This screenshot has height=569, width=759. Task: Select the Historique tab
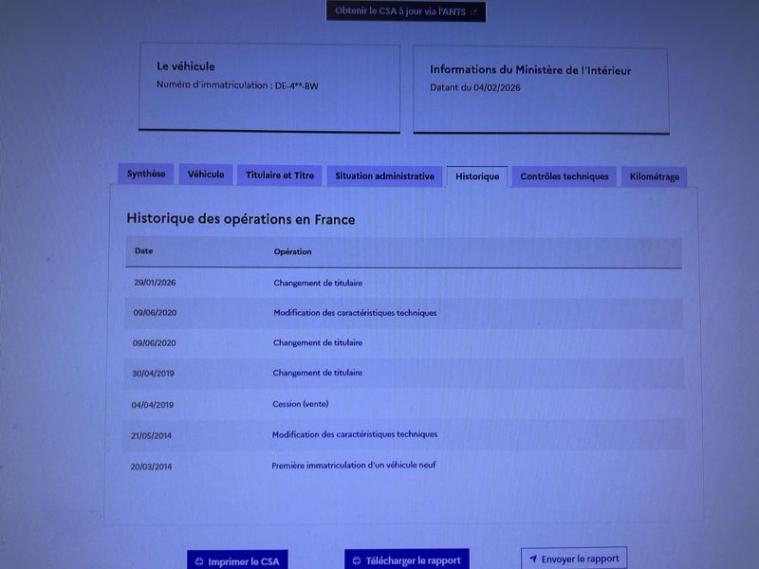click(x=476, y=176)
